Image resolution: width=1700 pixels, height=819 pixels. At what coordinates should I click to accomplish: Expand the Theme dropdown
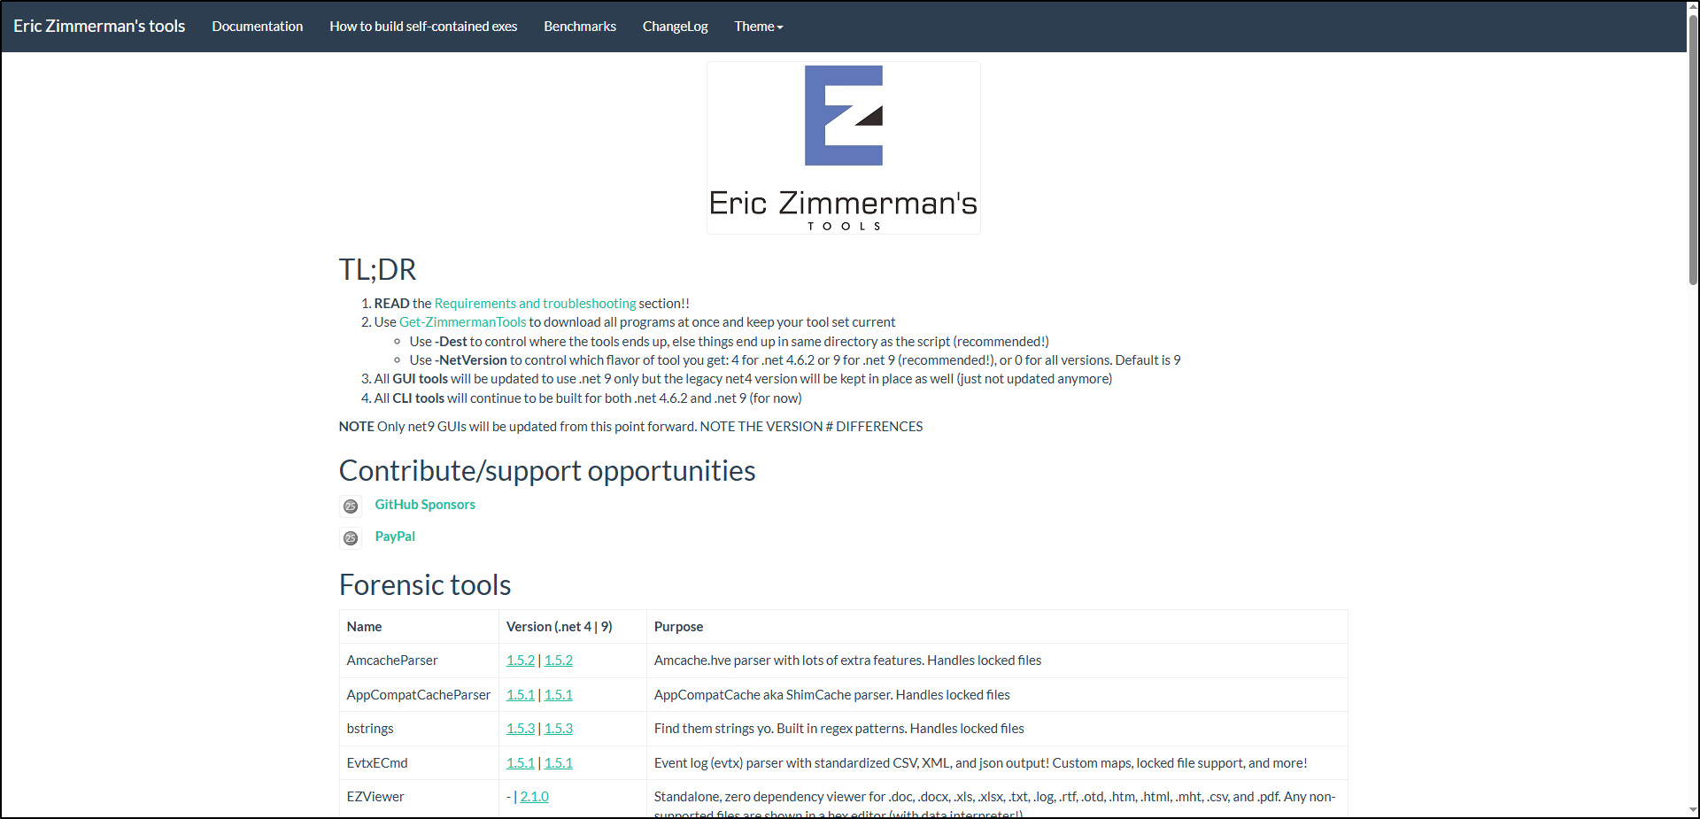point(759,27)
